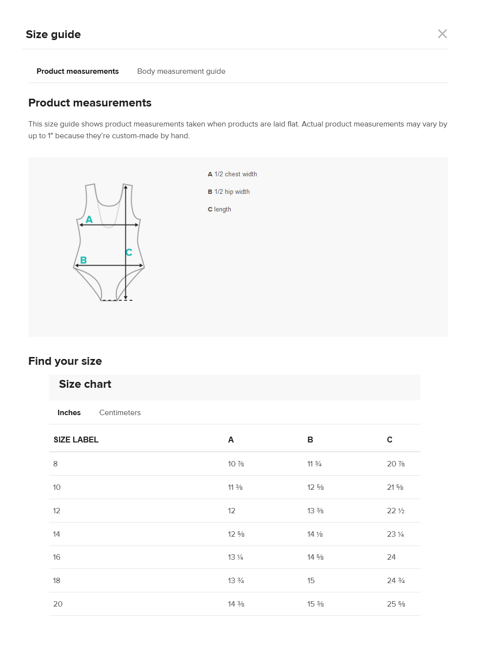The width and height of the screenshot is (482, 651).
Task: Close the Size guide dialog
Action: tap(442, 34)
